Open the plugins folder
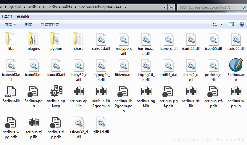This screenshot has width=247, height=145. 33,39
